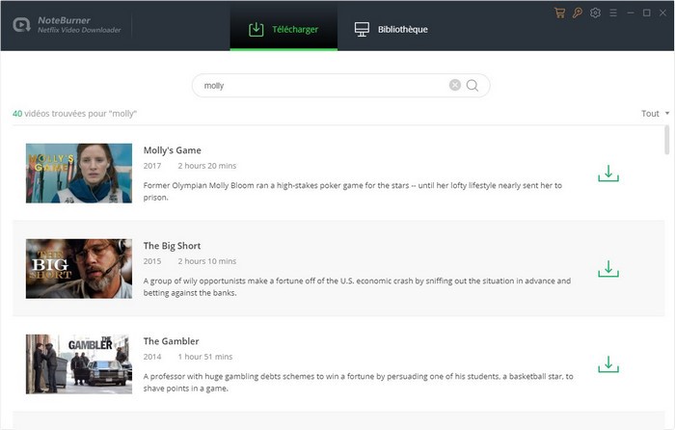Open the Molly's Game title link
675x430 pixels.
pos(172,150)
